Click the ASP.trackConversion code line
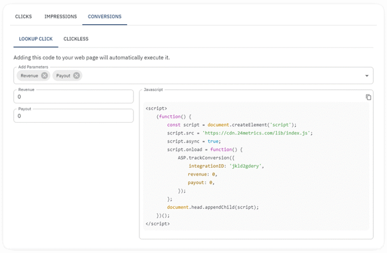This screenshot has width=387, height=253. pyautogui.click(x=206, y=157)
